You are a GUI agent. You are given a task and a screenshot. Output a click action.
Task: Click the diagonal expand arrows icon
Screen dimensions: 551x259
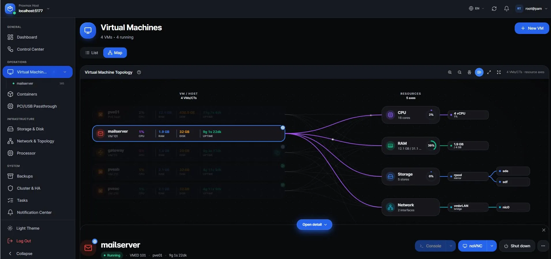pos(489,72)
